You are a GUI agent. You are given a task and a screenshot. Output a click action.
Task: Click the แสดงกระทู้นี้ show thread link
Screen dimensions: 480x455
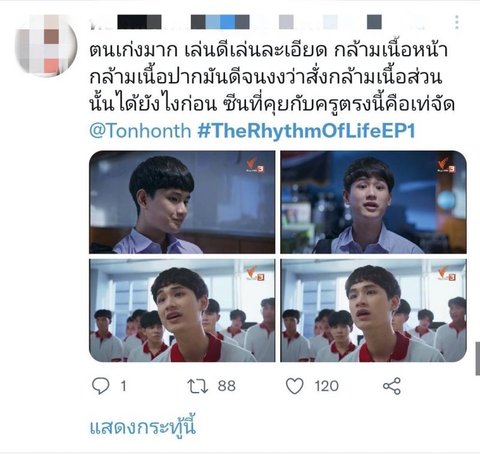[143, 427]
